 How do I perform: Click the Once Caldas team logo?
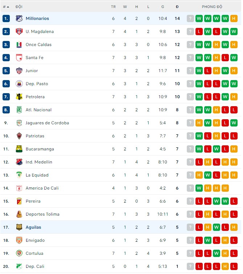click(x=19, y=45)
